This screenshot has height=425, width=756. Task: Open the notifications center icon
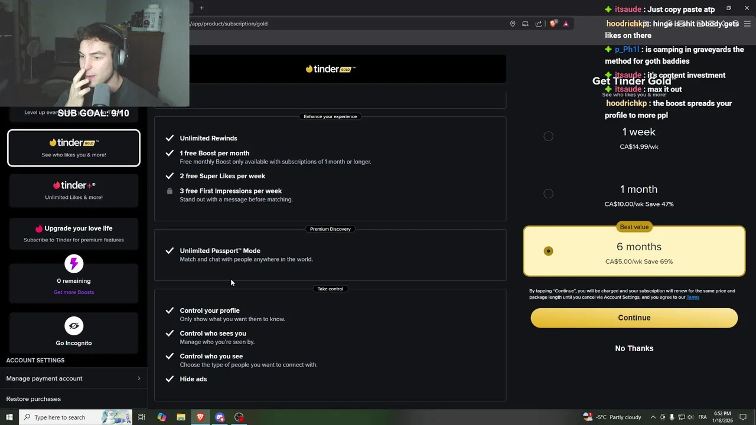pos(743,417)
